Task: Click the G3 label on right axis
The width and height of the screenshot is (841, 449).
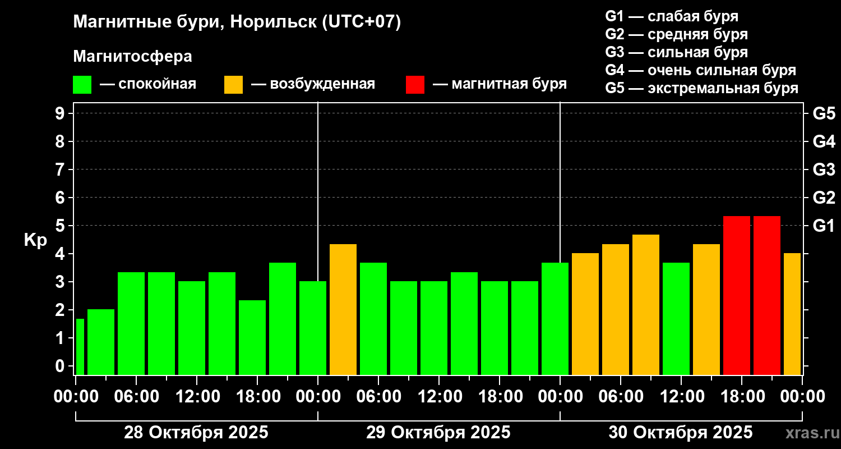Action: [x=824, y=169]
